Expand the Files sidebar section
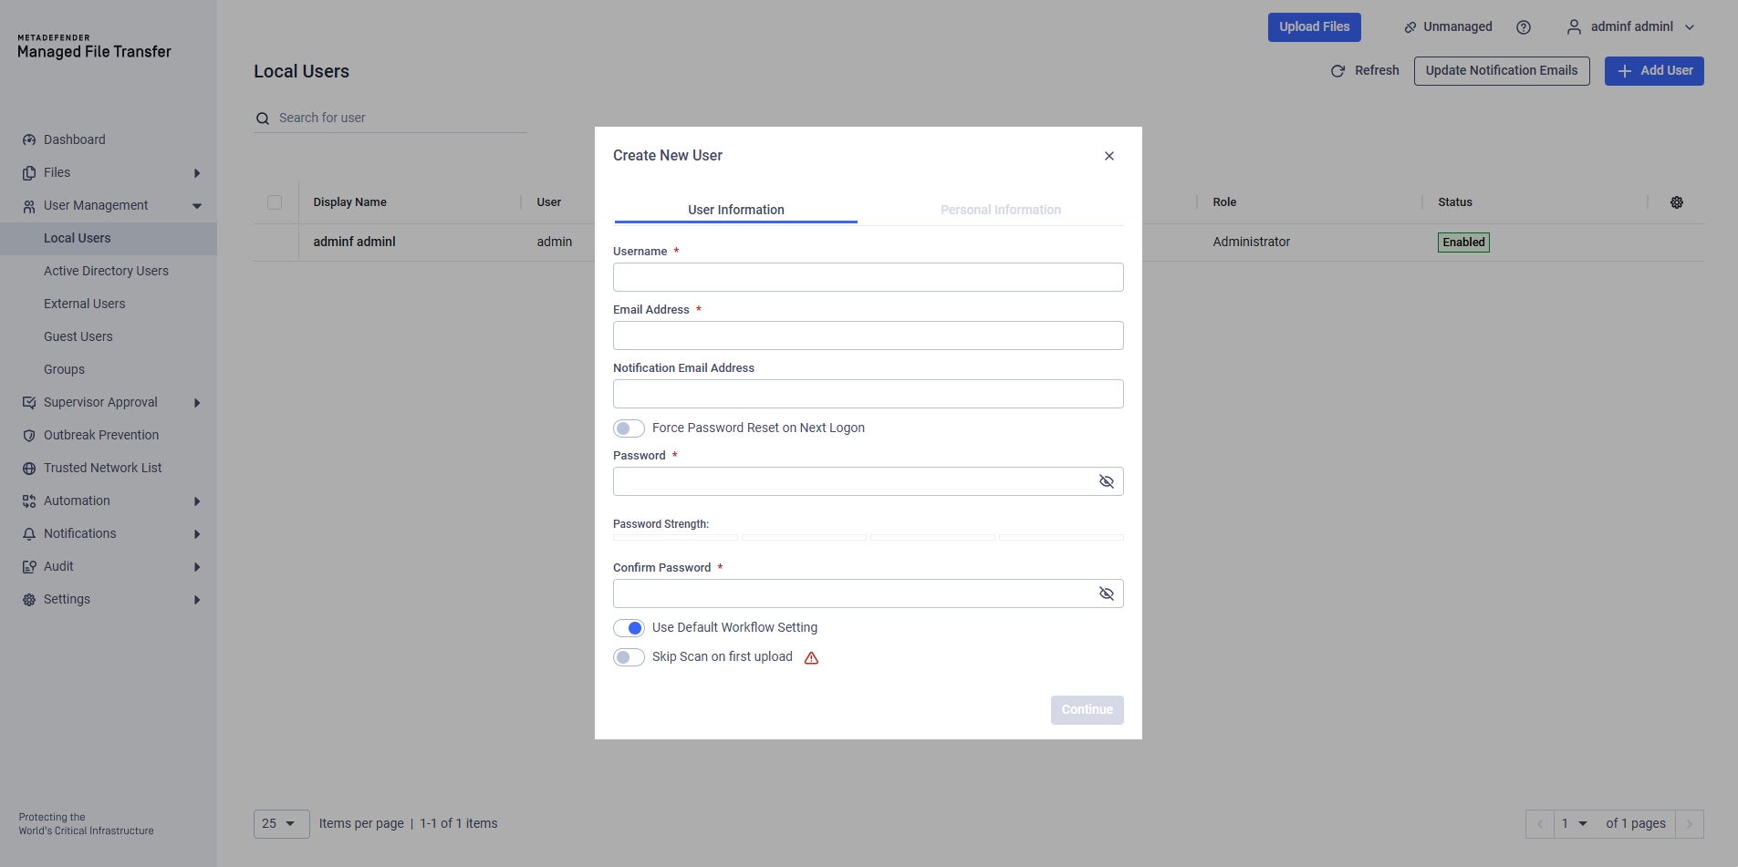 click(x=196, y=173)
